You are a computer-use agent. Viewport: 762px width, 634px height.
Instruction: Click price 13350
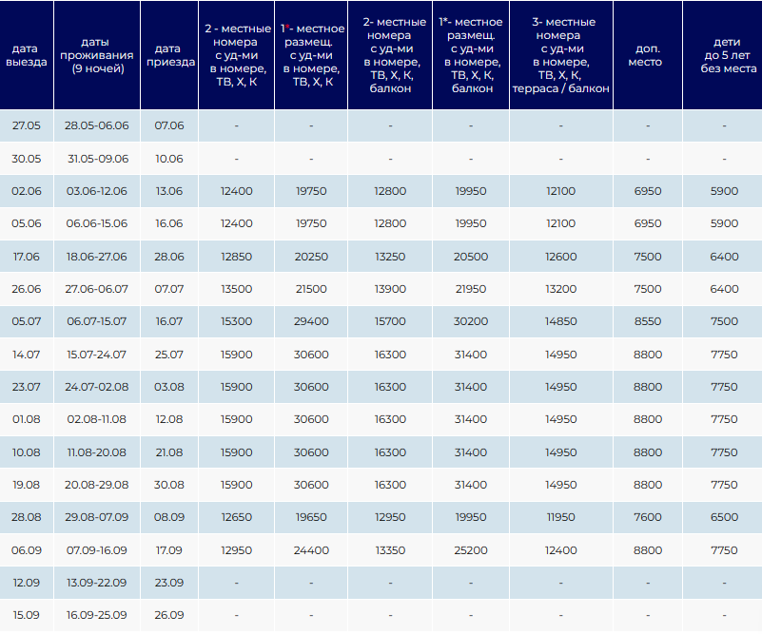tap(390, 550)
